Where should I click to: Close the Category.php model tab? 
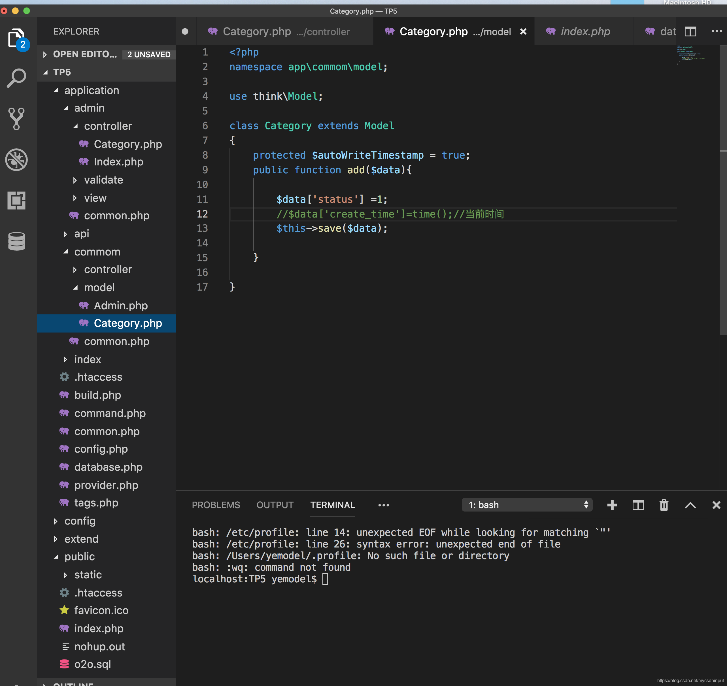click(x=523, y=32)
